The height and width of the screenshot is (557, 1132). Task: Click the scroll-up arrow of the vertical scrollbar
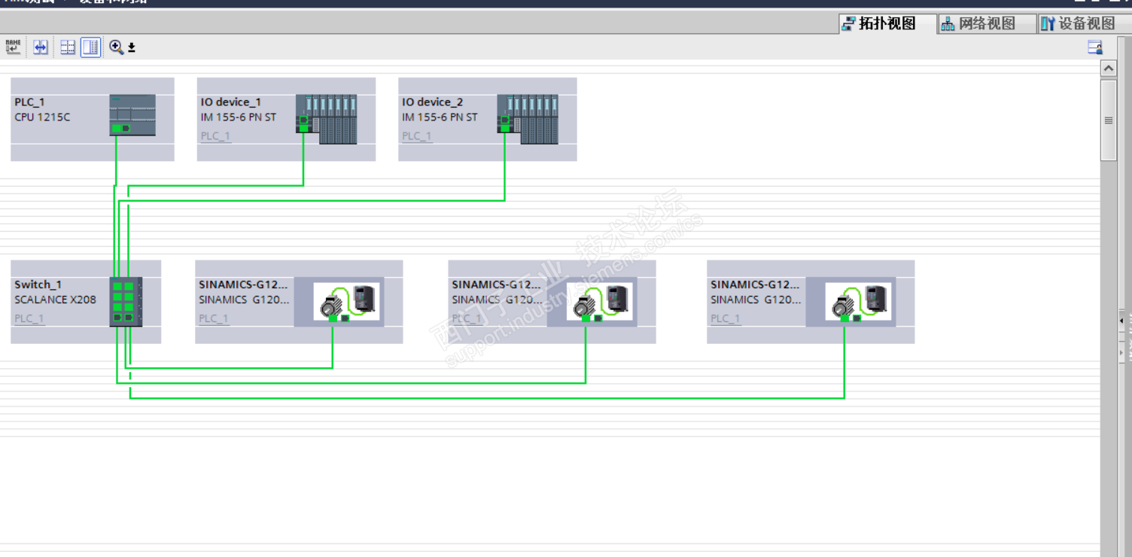coord(1108,68)
